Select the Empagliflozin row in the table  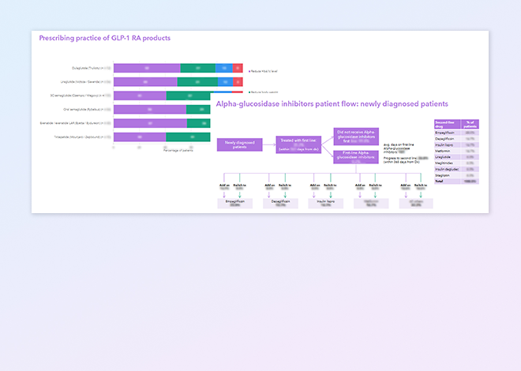(456, 133)
